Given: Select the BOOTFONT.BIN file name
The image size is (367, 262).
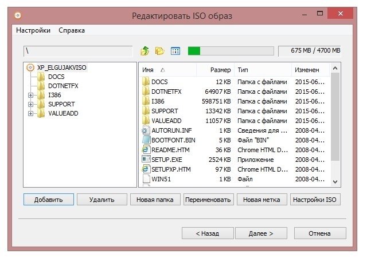Looking at the screenshot, I should 173,140.
